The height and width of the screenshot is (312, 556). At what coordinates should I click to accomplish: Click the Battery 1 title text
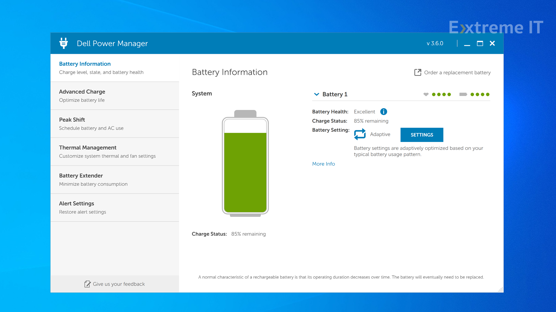click(335, 94)
